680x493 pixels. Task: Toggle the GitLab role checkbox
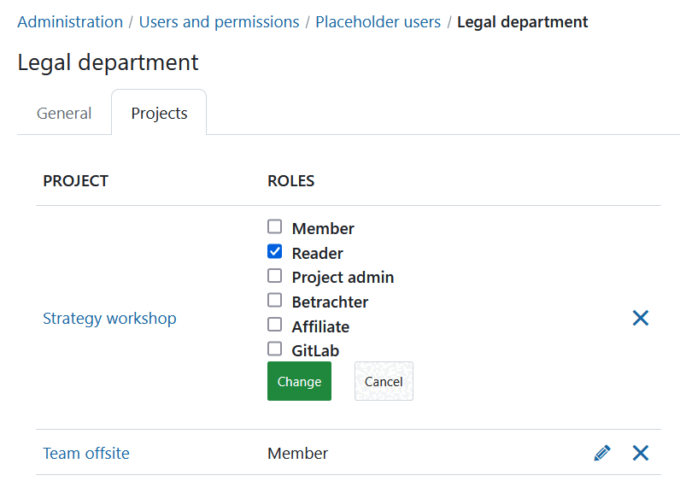click(x=274, y=349)
